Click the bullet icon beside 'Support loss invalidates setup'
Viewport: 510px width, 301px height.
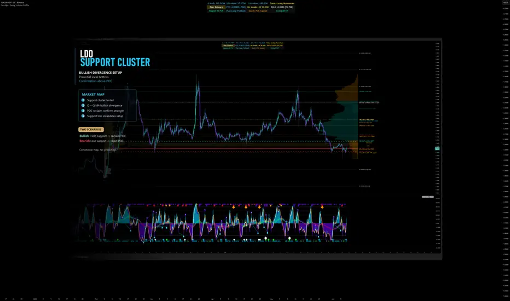click(x=83, y=116)
